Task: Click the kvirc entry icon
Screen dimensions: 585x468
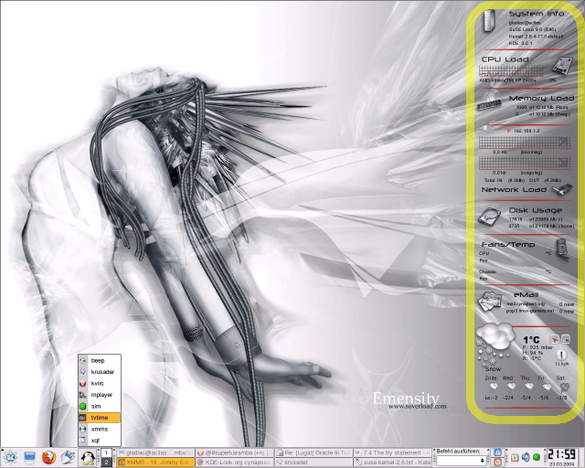Action: point(83,383)
